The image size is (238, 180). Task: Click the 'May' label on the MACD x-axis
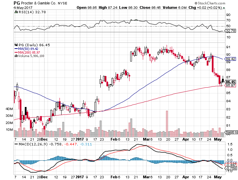(x=218, y=177)
